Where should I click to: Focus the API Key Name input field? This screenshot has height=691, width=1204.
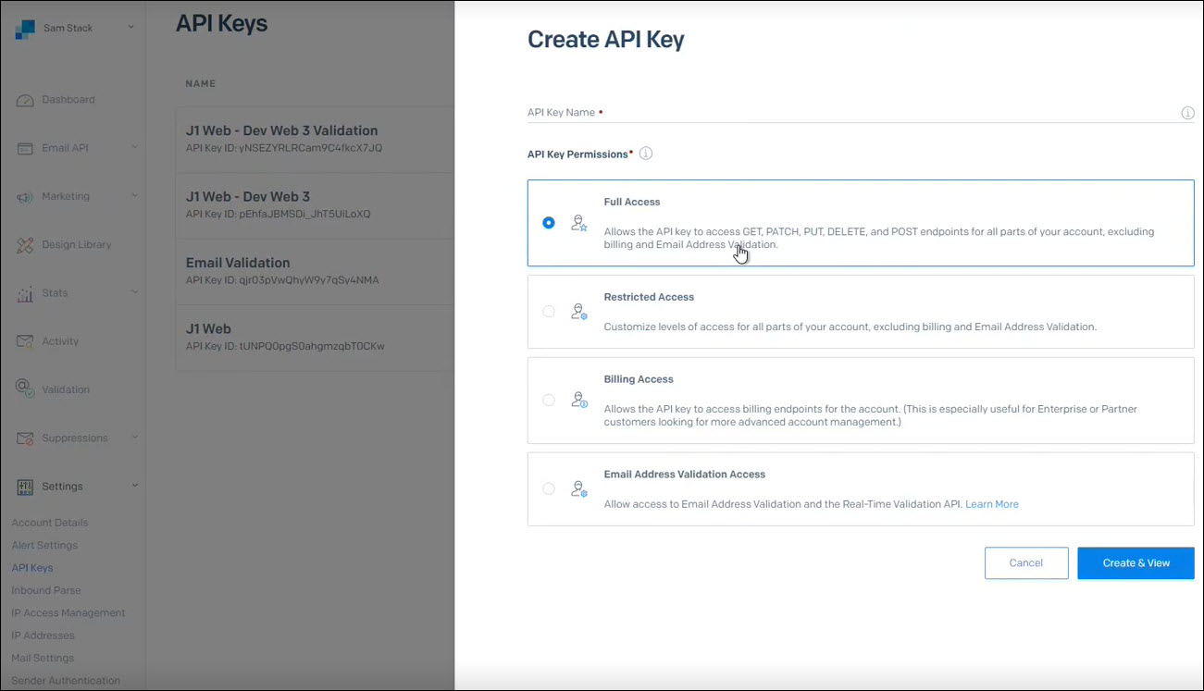point(851,113)
